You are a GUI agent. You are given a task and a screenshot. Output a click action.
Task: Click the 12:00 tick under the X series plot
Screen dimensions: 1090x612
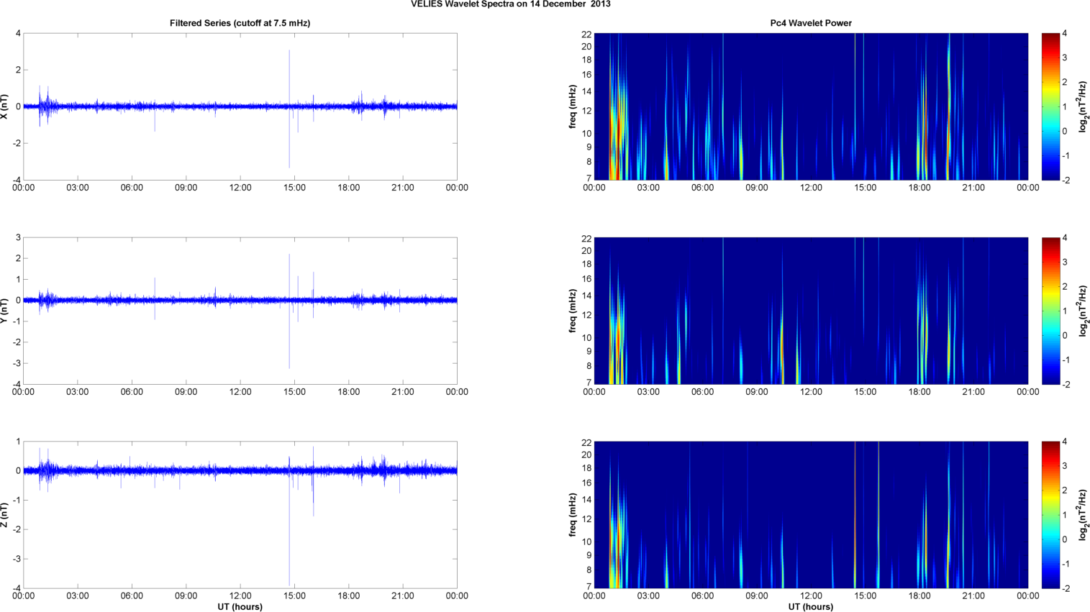[240, 188]
